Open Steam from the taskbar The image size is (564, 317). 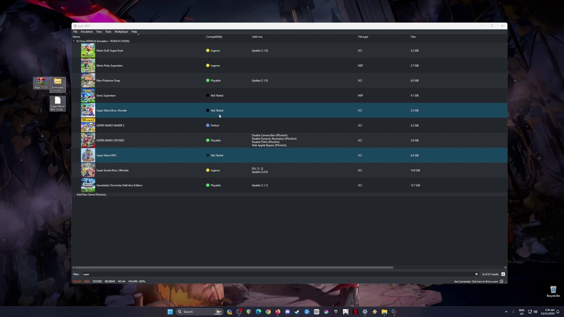click(297, 312)
